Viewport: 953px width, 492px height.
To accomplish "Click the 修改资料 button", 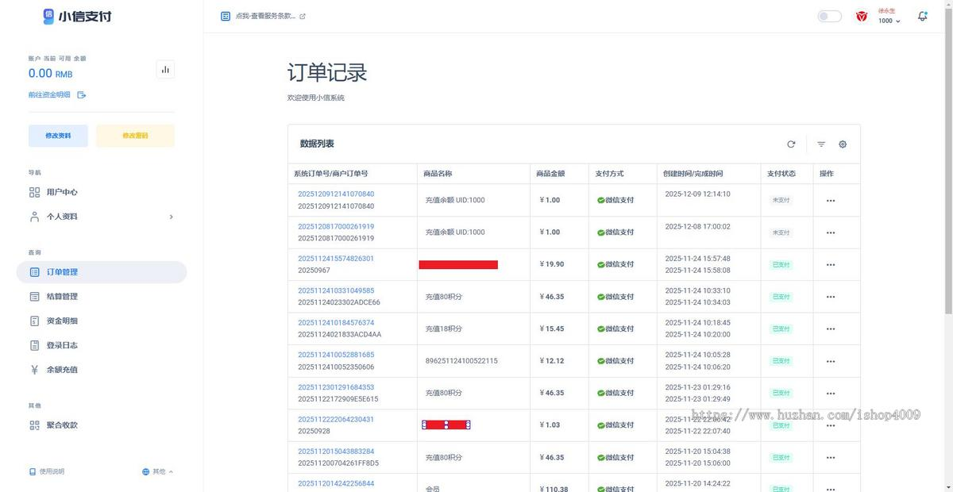I will point(58,135).
